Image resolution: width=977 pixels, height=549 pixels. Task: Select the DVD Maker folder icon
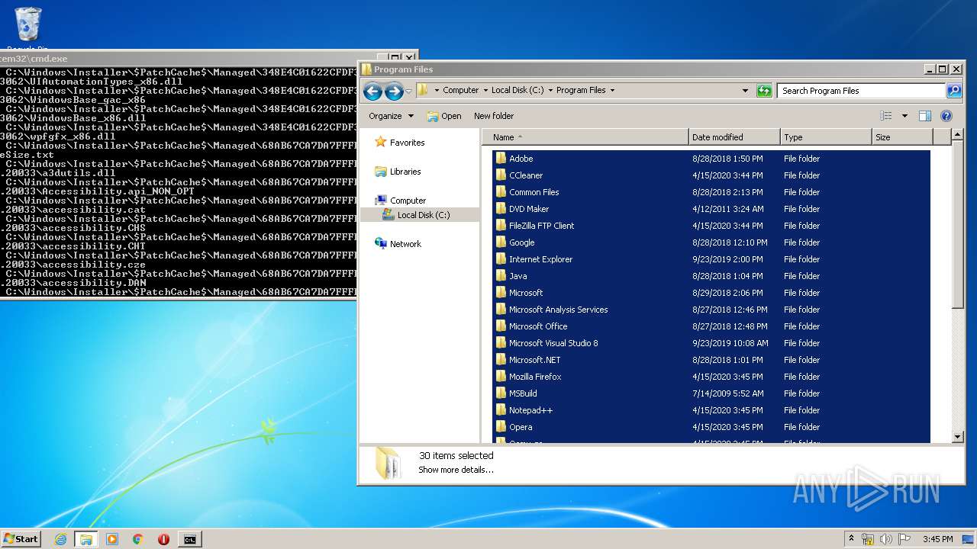(x=501, y=209)
